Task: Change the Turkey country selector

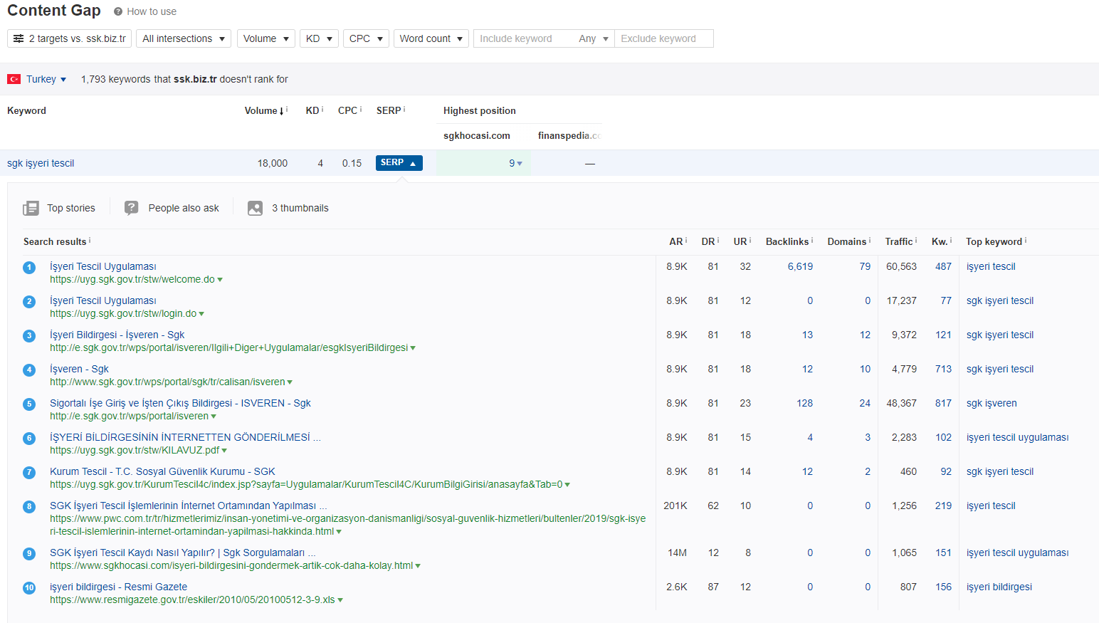Action: pos(46,79)
